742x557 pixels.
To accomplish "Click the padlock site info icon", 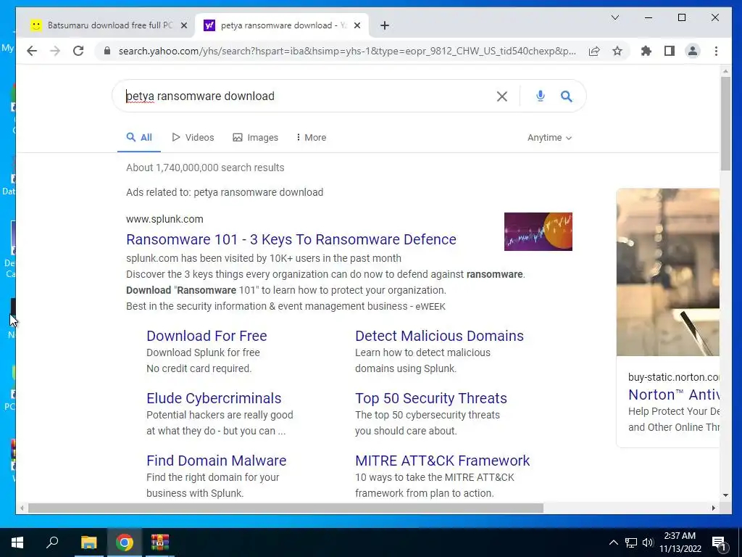I will tap(107, 51).
